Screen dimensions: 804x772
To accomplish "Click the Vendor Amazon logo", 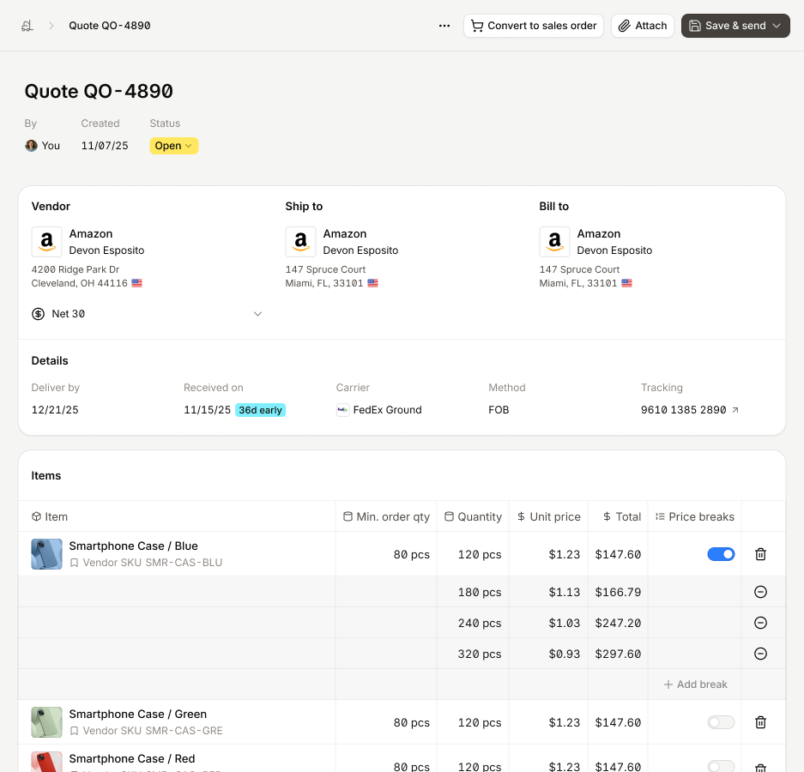I will [46, 241].
